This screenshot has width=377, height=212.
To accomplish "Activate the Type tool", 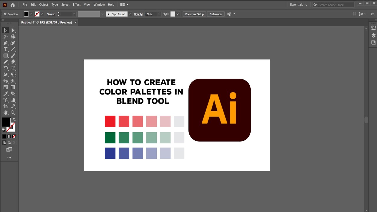I will (6, 49).
